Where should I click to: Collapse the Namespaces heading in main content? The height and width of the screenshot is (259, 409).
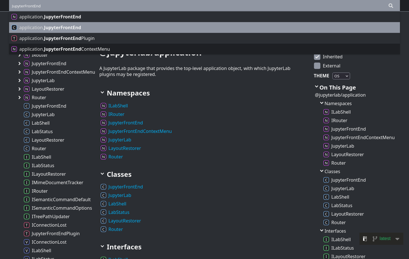click(x=102, y=93)
